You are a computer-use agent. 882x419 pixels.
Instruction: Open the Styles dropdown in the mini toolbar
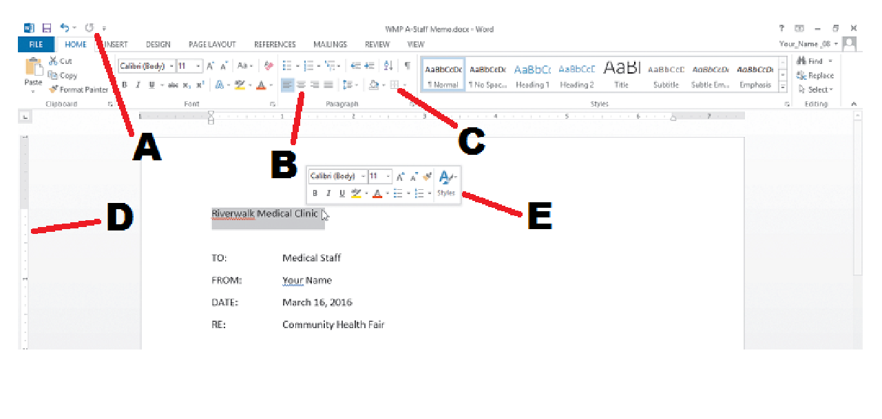click(x=446, y=184)
